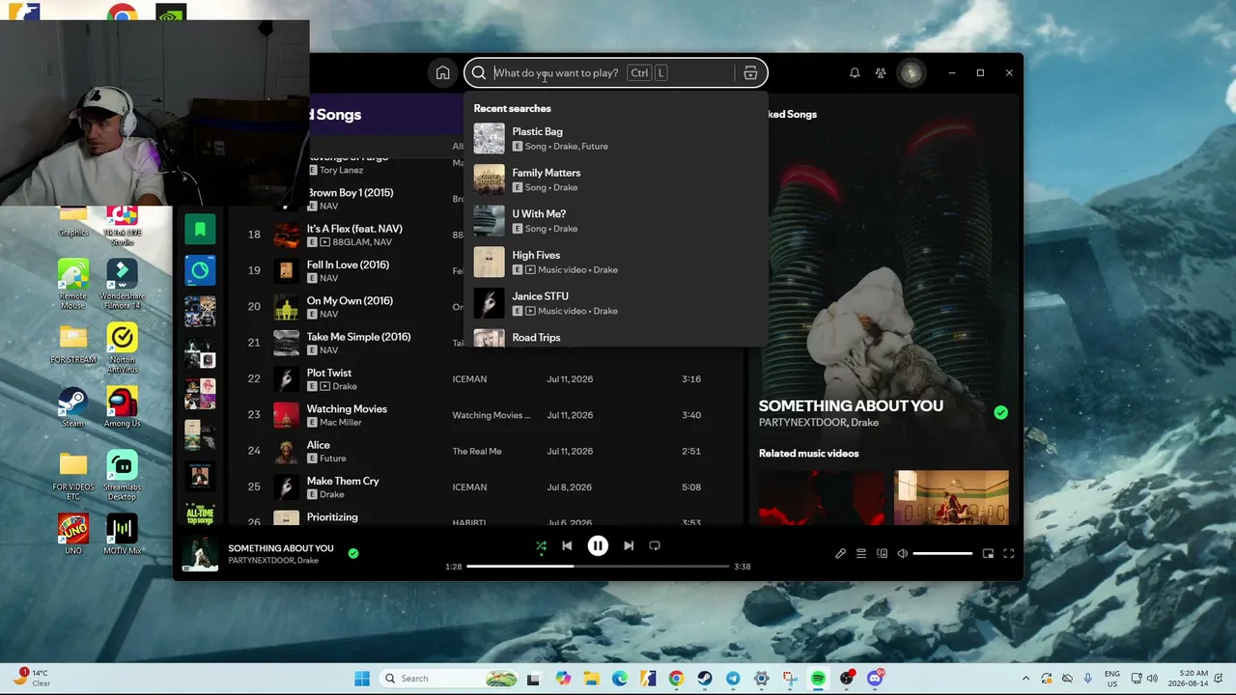Open the blue circle playlist in the sidebar
The image size is (1236, 695).
pos(200,270)
